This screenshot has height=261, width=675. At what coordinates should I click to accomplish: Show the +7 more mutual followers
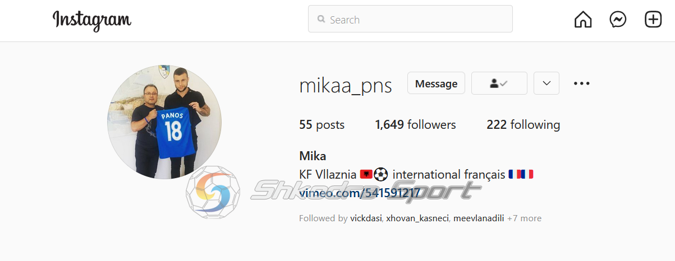click(524, 218)
